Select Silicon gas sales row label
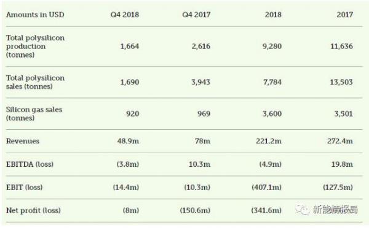Image resolution: width=369 pixels, height=228 pixels. coord(34,114)
